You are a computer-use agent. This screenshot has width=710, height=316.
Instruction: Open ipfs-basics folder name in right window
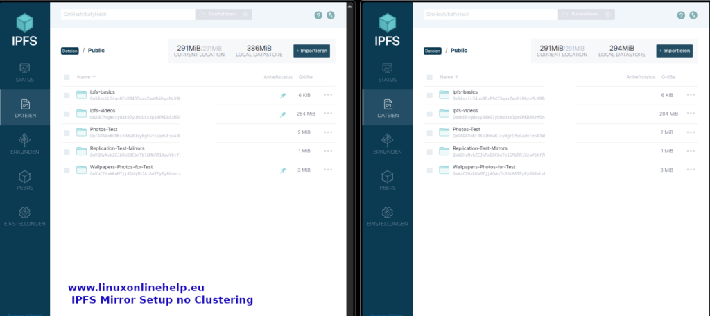(x=465, y=92)
